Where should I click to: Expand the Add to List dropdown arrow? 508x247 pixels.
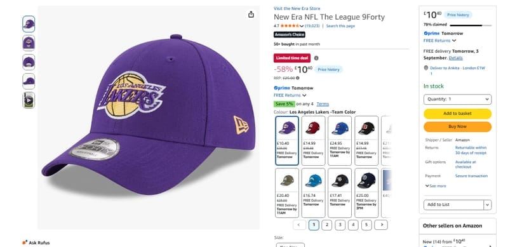click(x=488, y=204)
